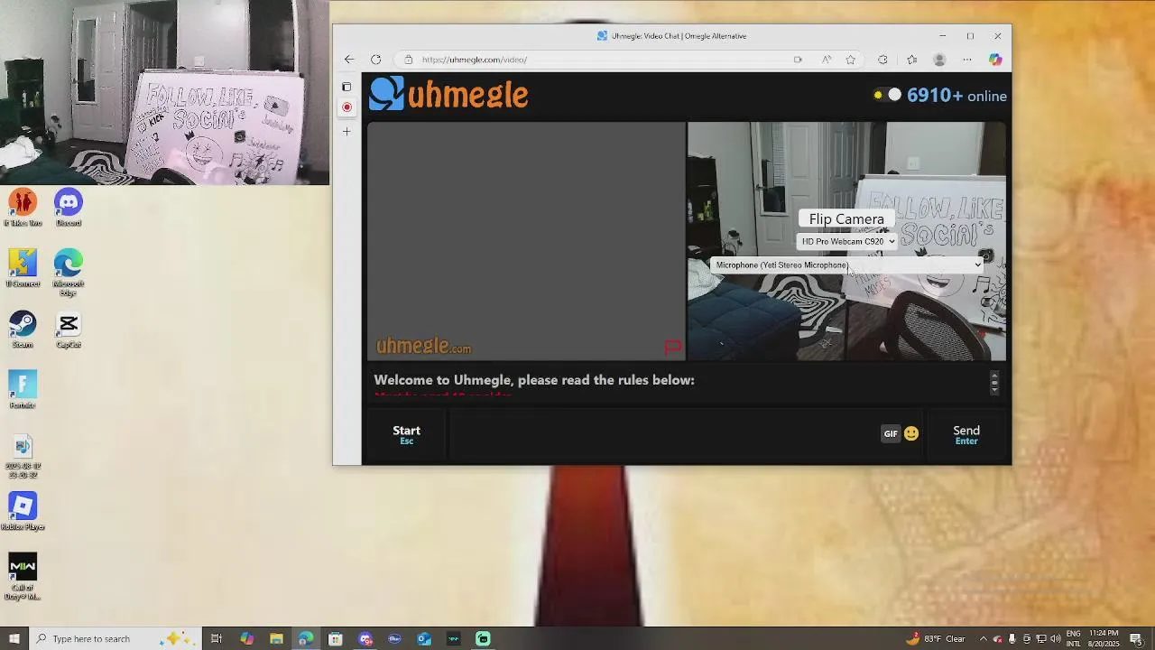Open the 83°F Clear weather widget
The width and height of the screenshot is (1155, 650).
point(937,638)
